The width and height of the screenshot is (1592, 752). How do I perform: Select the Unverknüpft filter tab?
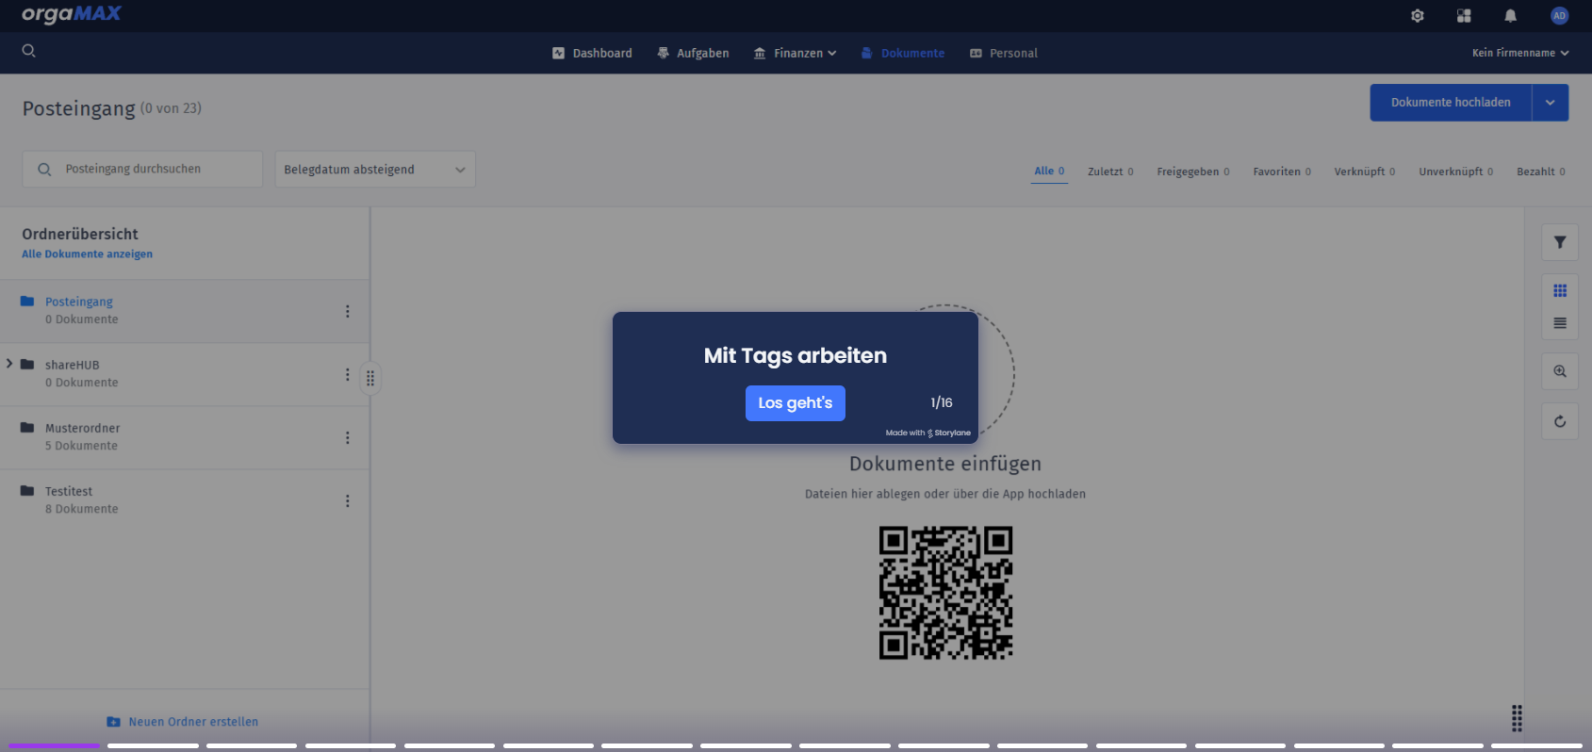point(1456,172)
